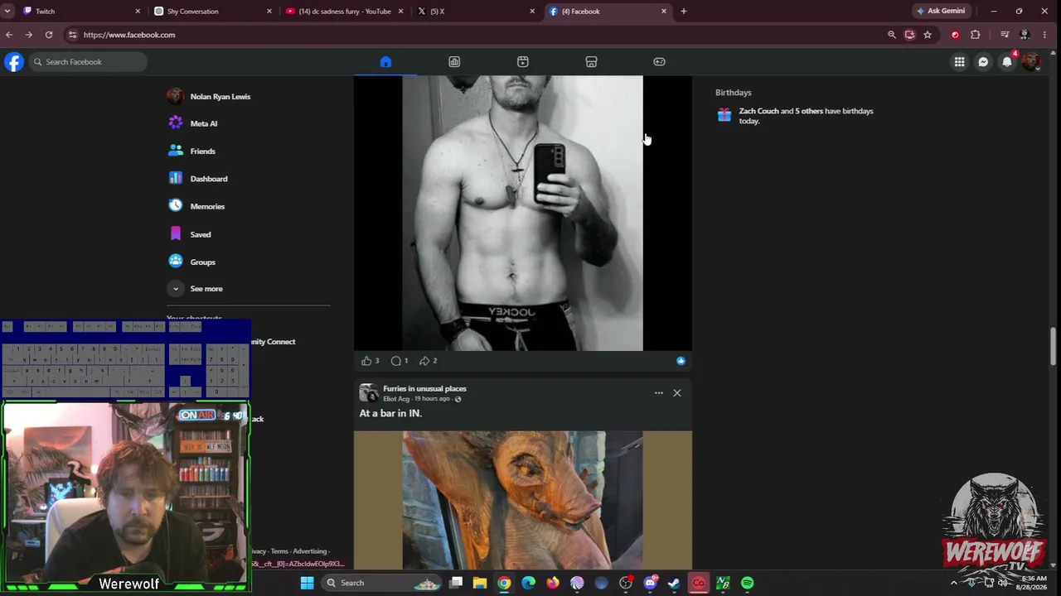Open the Notifications bell icon
1061x596 pixels.
coord(1007,62)
